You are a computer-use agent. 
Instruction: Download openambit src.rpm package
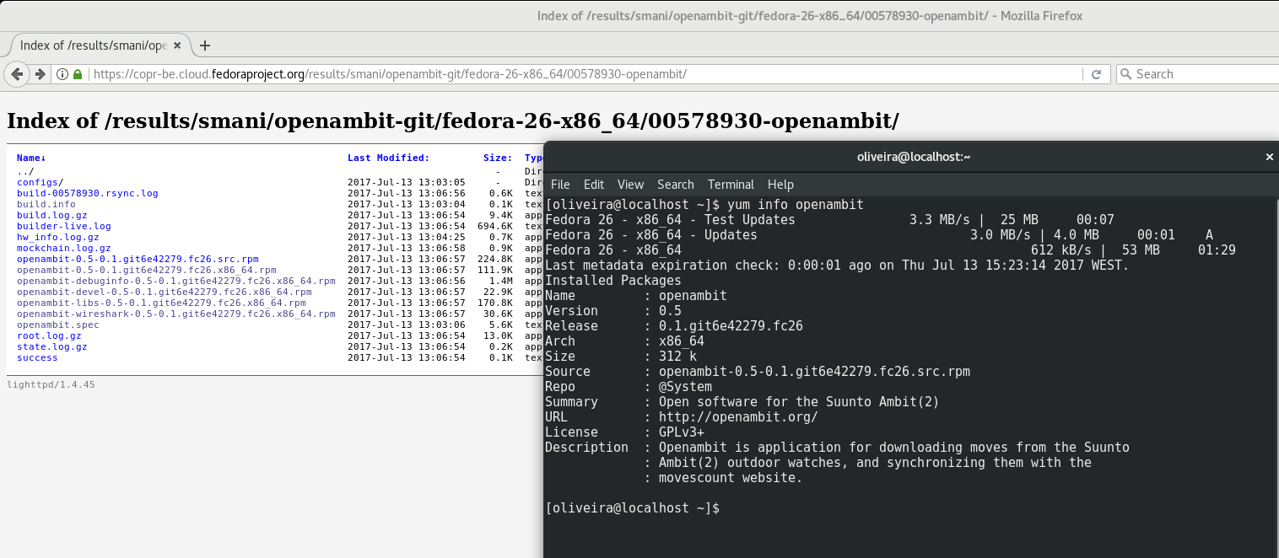tap(138, 259)
